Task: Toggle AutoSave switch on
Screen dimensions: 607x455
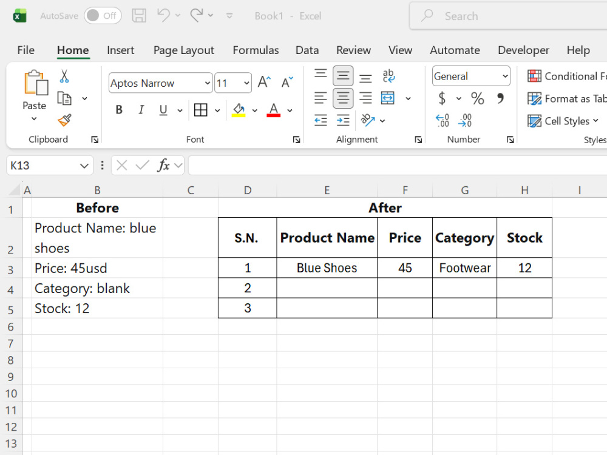Action: pyautogui.click(x=103, y=16)
